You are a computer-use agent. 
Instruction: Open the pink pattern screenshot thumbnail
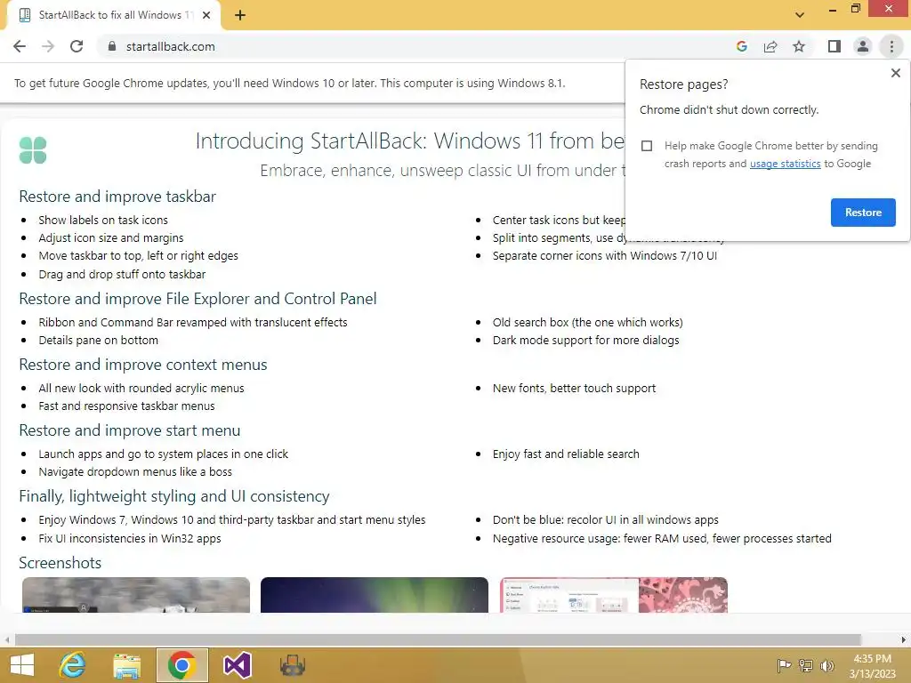614,595
